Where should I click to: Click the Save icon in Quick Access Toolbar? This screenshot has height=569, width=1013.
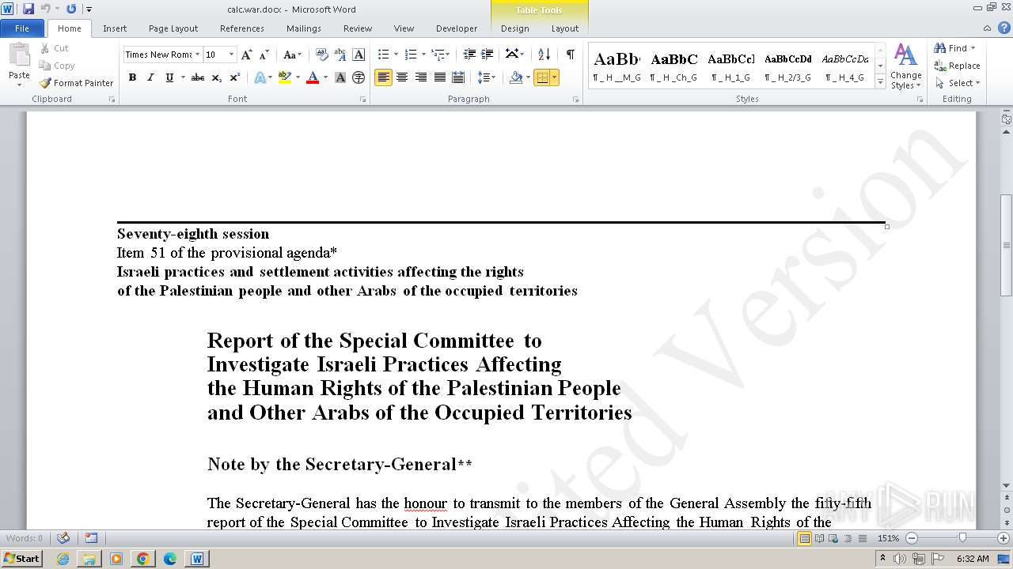pyautogui.click(x=28, y=9)
